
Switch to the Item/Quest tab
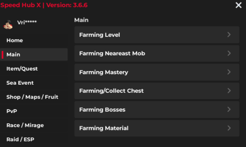[22, 69]
